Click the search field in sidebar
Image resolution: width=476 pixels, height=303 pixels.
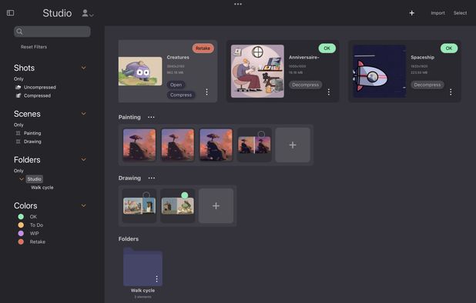point(52,32)
